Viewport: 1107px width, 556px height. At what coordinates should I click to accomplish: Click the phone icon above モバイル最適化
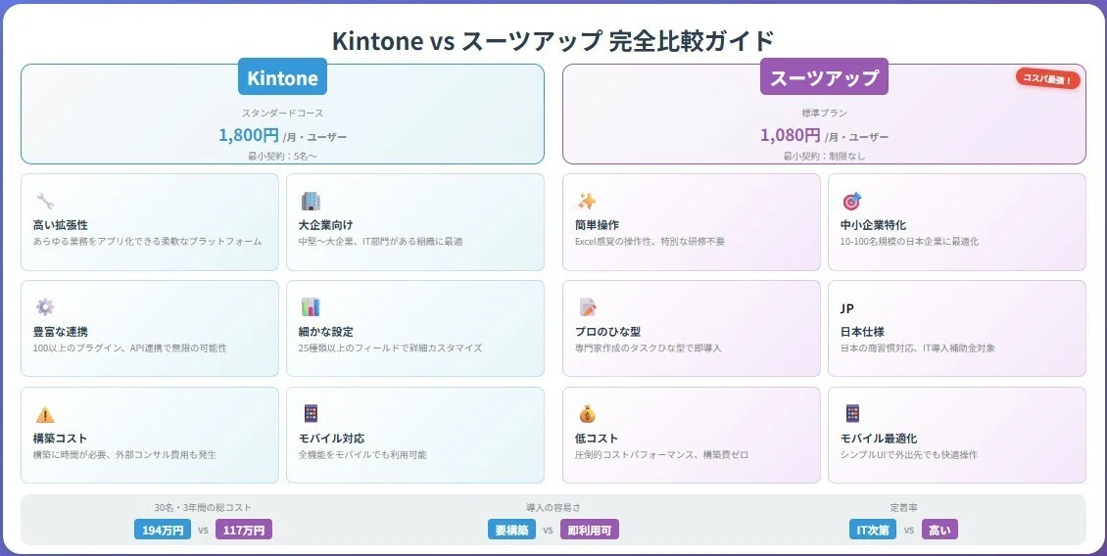click(x=852, y=413)
